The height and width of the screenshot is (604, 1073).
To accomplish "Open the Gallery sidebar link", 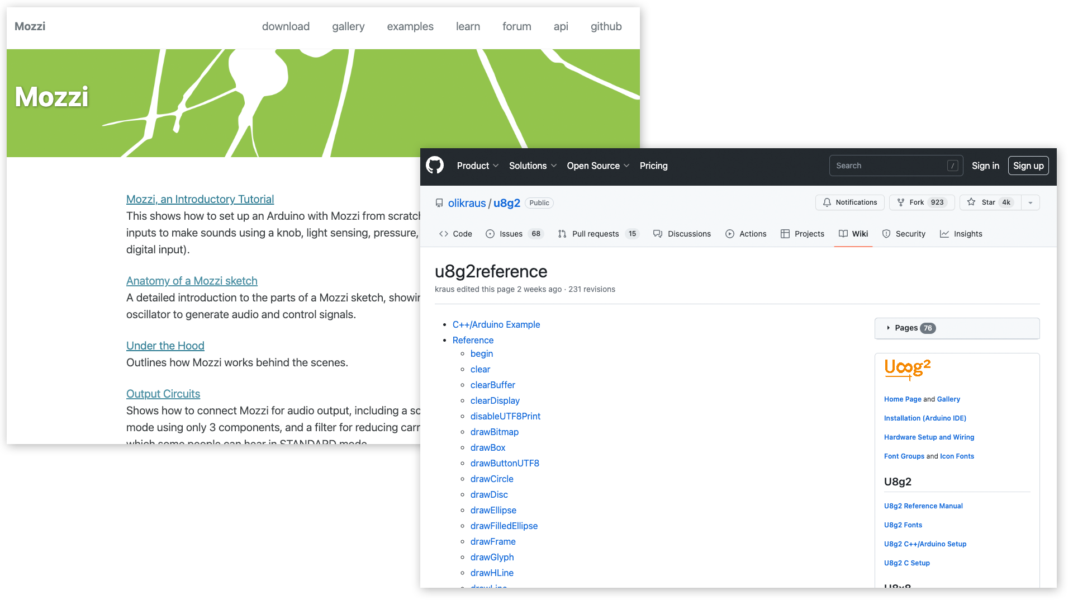I will 948,399.
